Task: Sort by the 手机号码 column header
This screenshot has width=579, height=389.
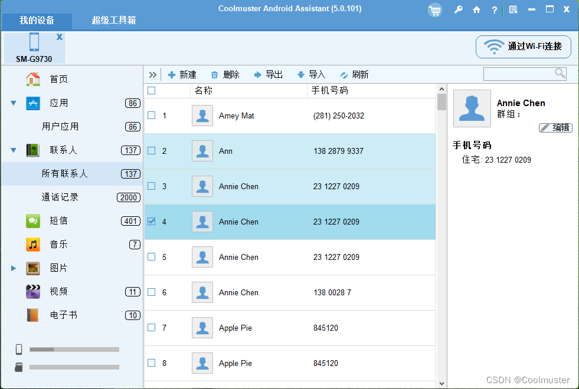Action: point(371,91)
